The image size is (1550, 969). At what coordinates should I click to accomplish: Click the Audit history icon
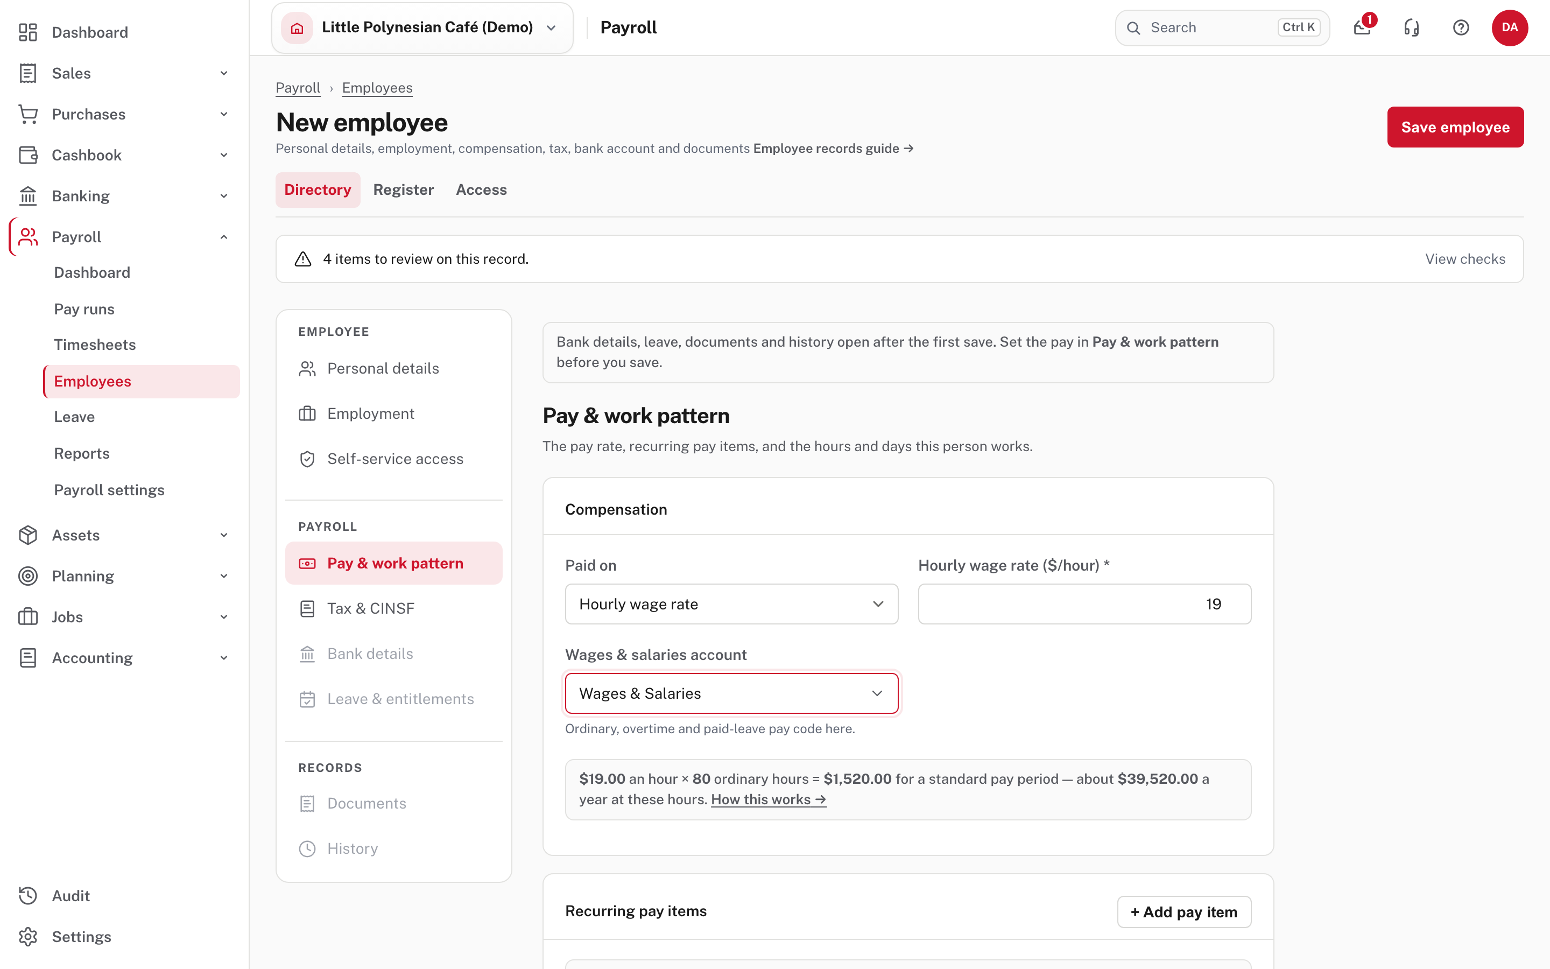(27, 895)
